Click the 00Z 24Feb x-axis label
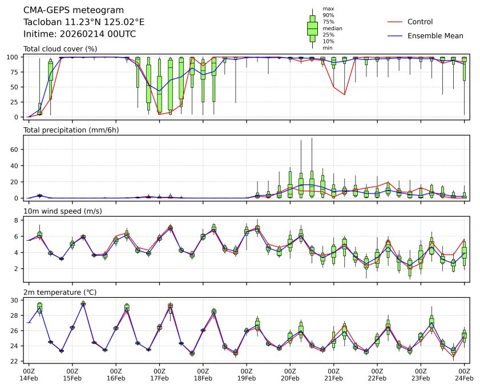 pyautogui.click(x=464, y=374)
